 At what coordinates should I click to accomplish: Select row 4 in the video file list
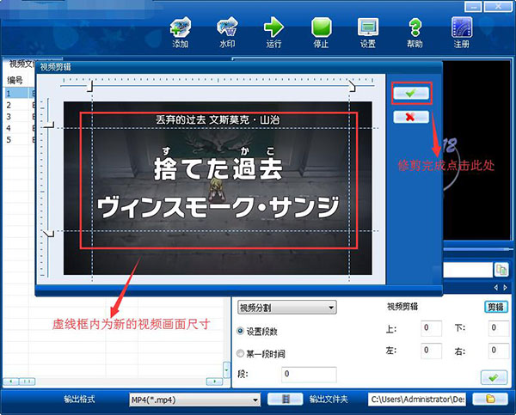point(20,128)
